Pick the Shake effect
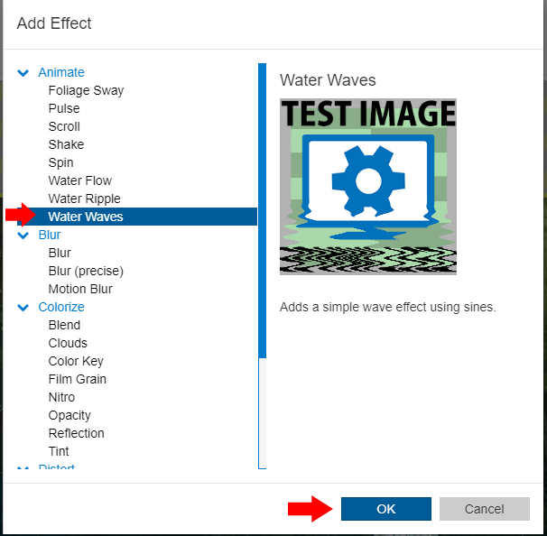The width and height of the screenshot is (547, 536). [66, 144]
